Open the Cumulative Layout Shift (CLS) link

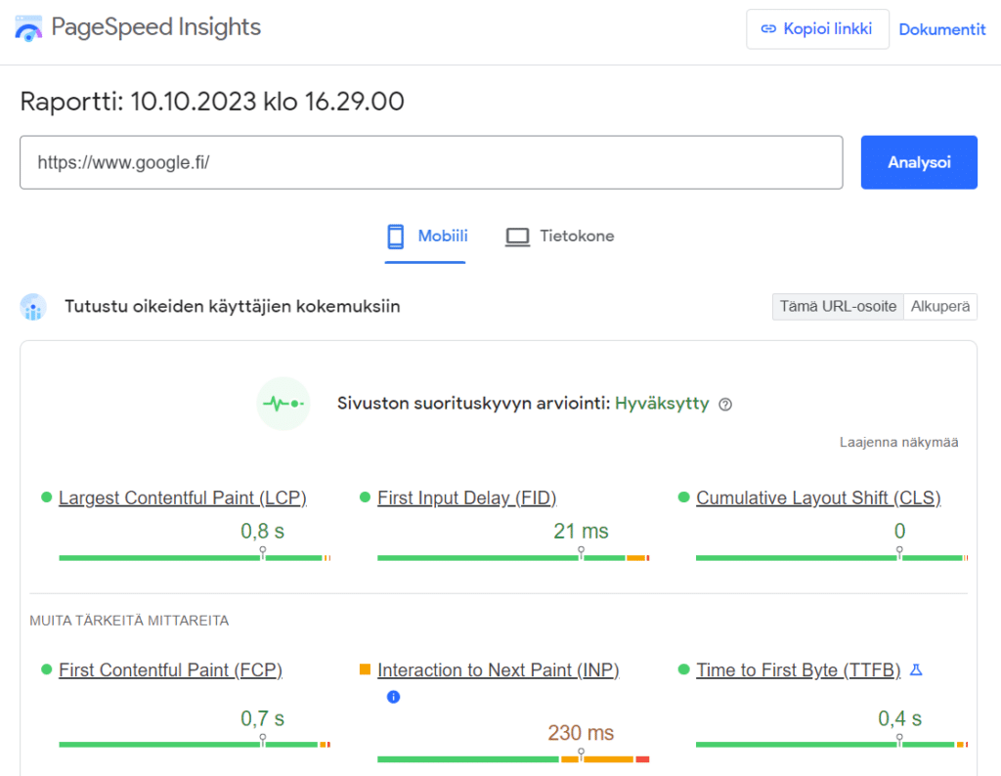[818, 497]
